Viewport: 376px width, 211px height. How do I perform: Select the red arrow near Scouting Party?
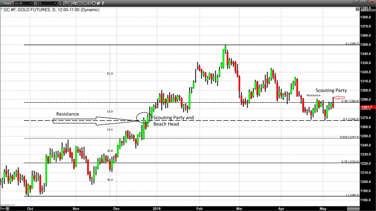[x=339, y=98]
